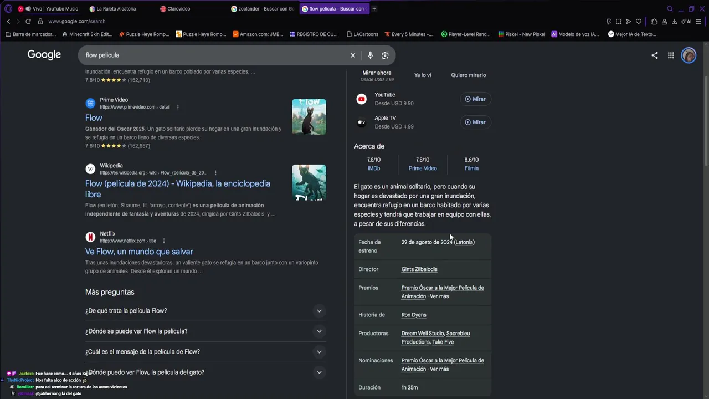Open the "Mejor IA de Texto" bookmark

(x=632, y=34)
